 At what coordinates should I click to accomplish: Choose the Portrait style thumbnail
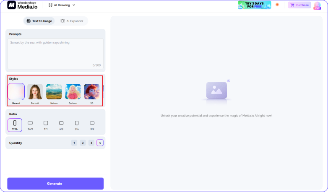pos(35,91)
